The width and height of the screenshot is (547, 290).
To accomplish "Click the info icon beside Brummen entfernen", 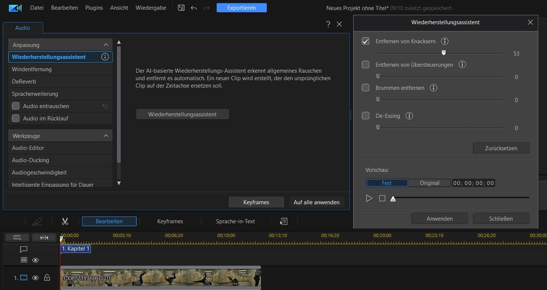I will click(433, 88).
